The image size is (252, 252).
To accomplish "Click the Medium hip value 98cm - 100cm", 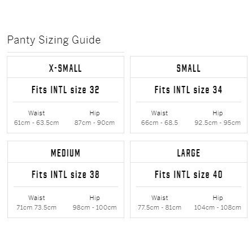I will click(x=95, y=207).
